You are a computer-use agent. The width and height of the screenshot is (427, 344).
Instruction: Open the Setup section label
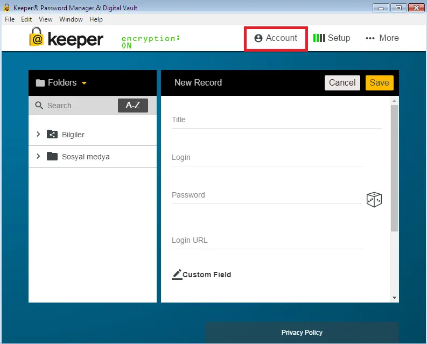click(x=339, y=38)
